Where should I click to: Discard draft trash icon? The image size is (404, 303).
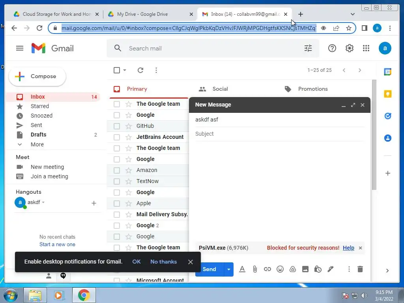tap(360, 269)
